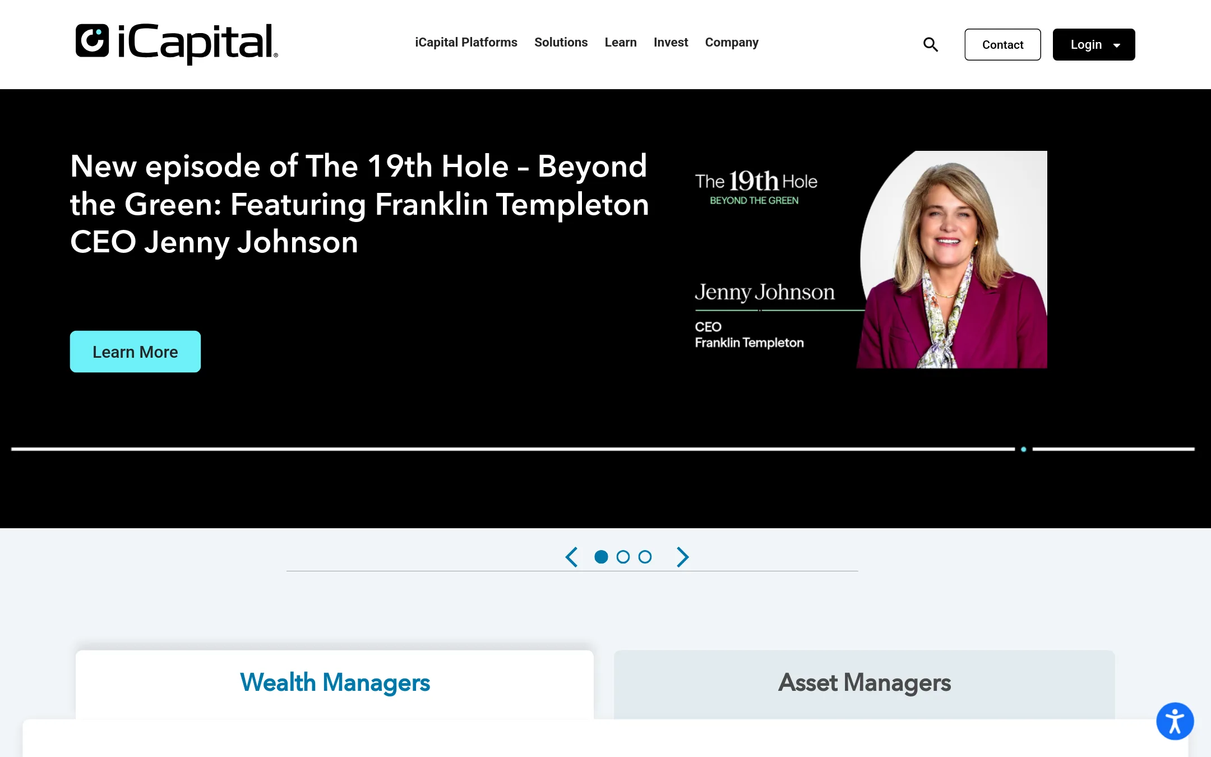The image size is (1211, 757).
Task: Click the Contact button
Action: click(x=1002, y=44)
